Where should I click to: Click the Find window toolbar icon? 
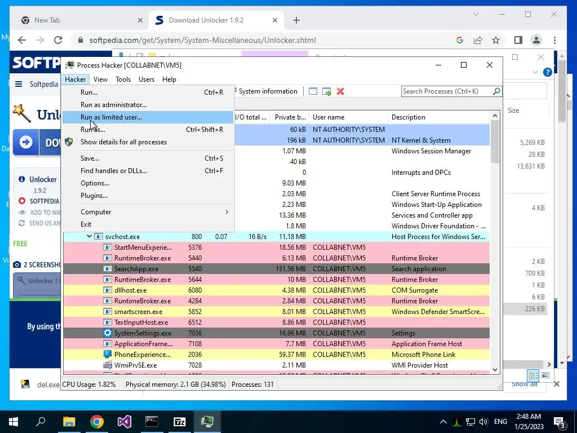[x=313, y=91]
